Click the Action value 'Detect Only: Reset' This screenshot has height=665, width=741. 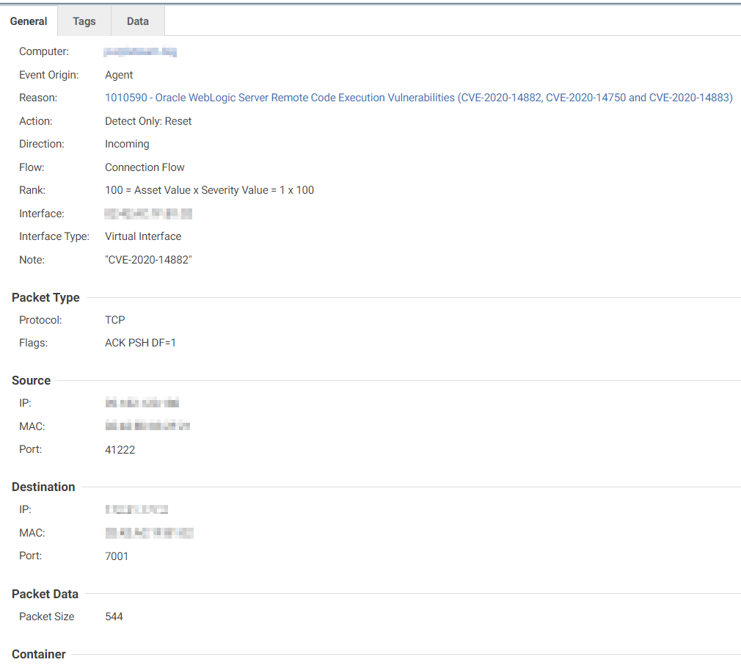(x=148, y=121)
